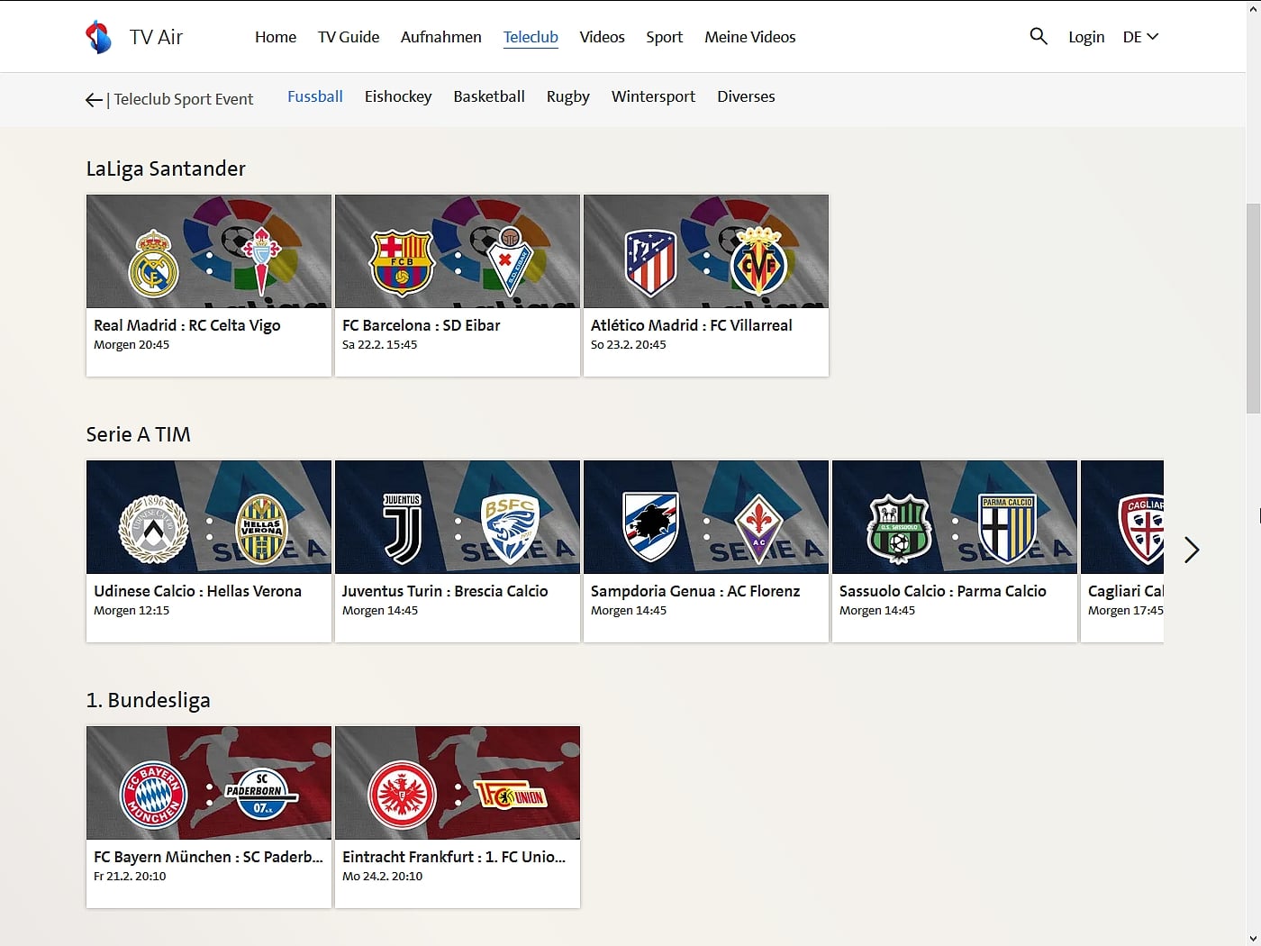Viewport: 1261px width, 946px height.
Task: Click the title 'Juventus Turin : Brescia Calcio'
Action: coord(445,591)
